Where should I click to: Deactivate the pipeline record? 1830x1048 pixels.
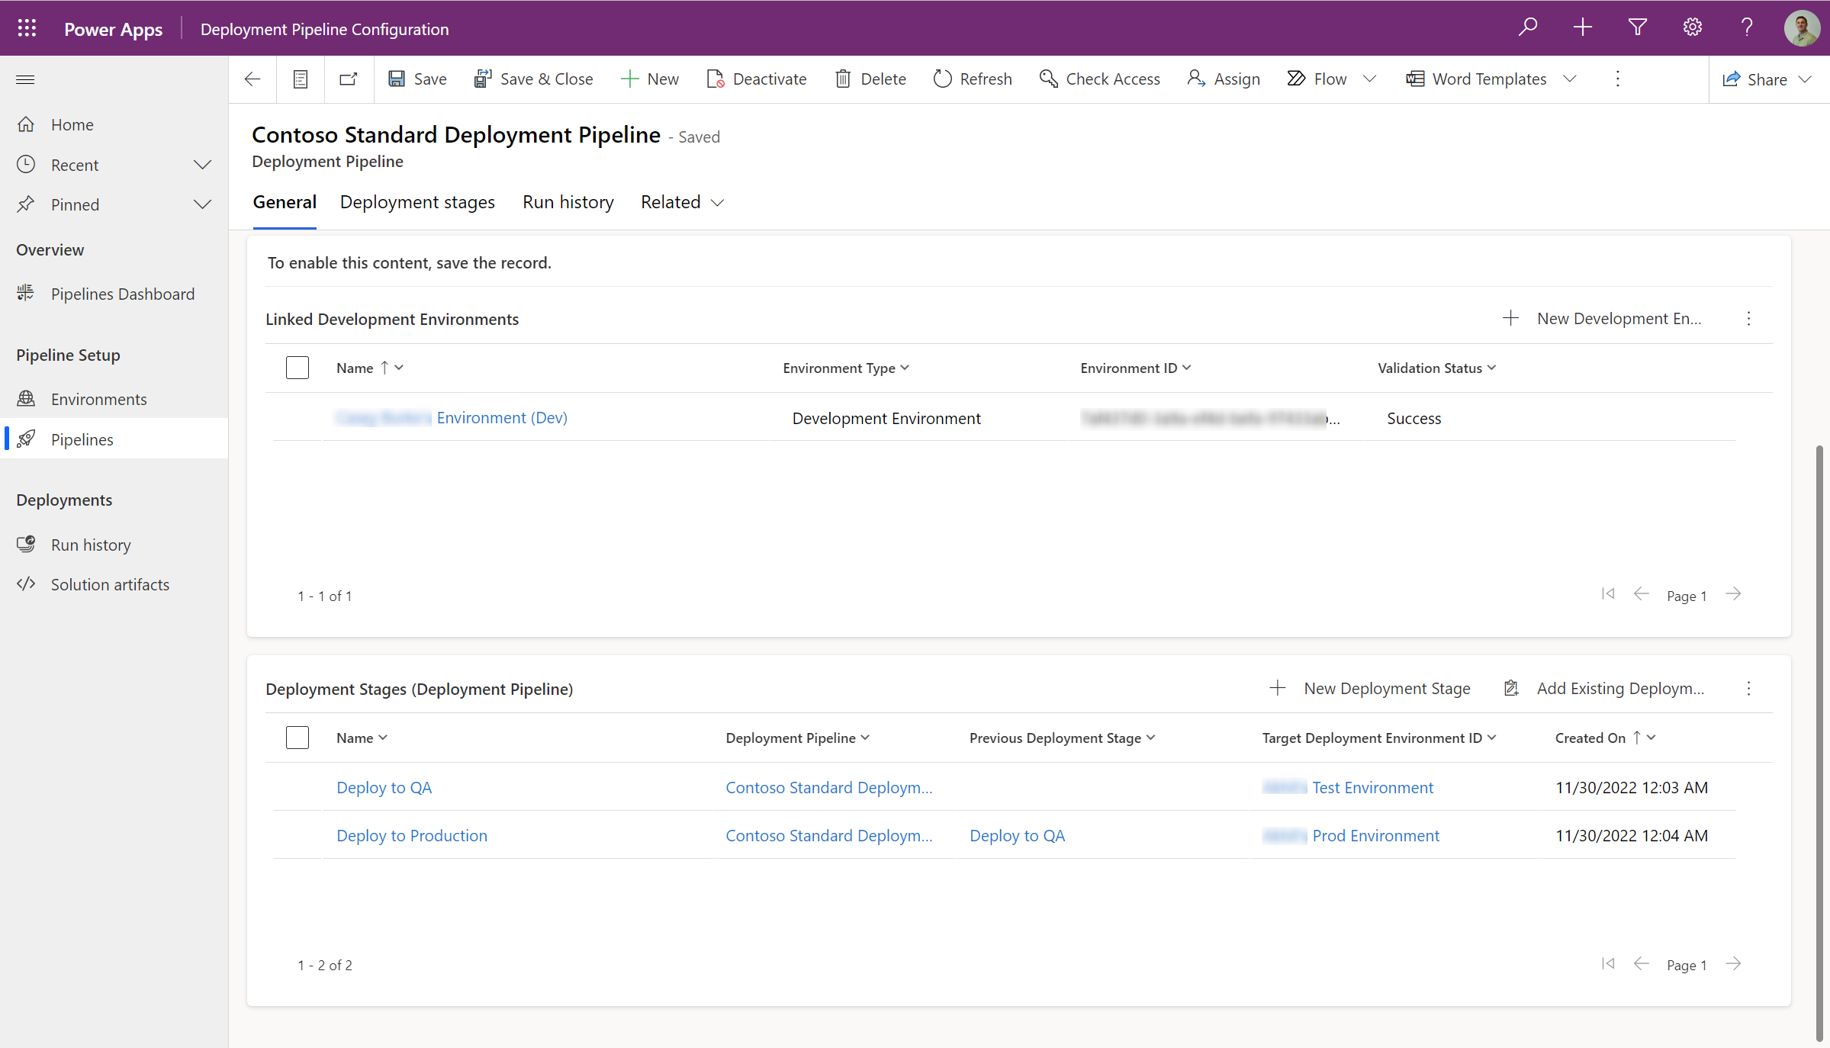[757, 79]
